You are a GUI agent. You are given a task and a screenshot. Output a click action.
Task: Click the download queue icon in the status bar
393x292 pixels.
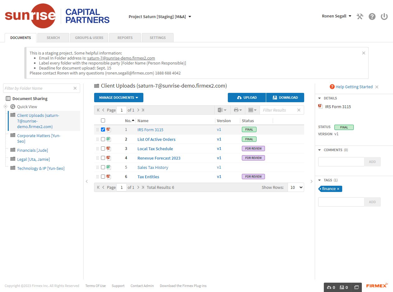(x=342, y=287)
